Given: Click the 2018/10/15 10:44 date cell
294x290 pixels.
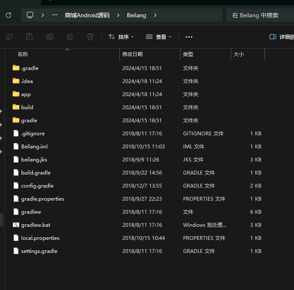Looking at the screenshot, I should 143,238.
